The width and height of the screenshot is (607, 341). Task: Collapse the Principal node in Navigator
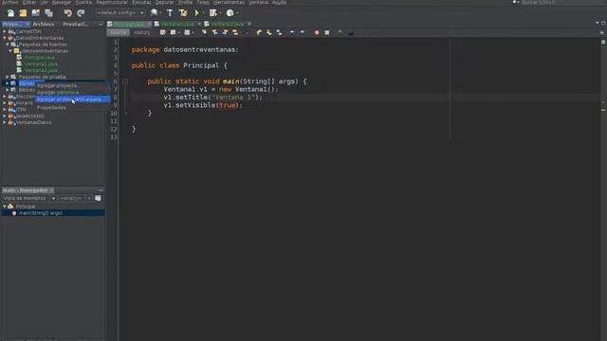click(x=5, y=206)
